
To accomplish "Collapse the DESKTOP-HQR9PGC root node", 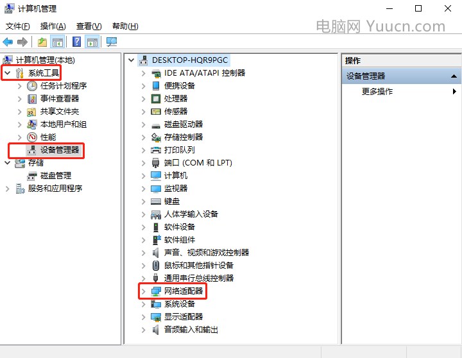I will click(132, 60).
